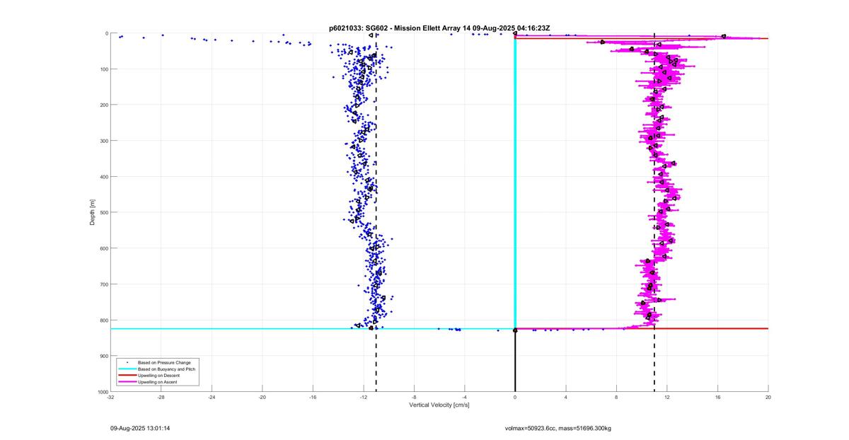Click the x-axis tick label 12

point(667,397)
